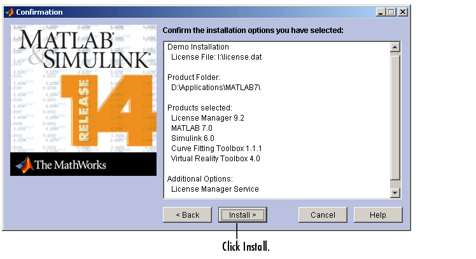476x259 pixels.
Task: Select the 'Simulink 6.0' entry
Action: click(x=192, y=138)
